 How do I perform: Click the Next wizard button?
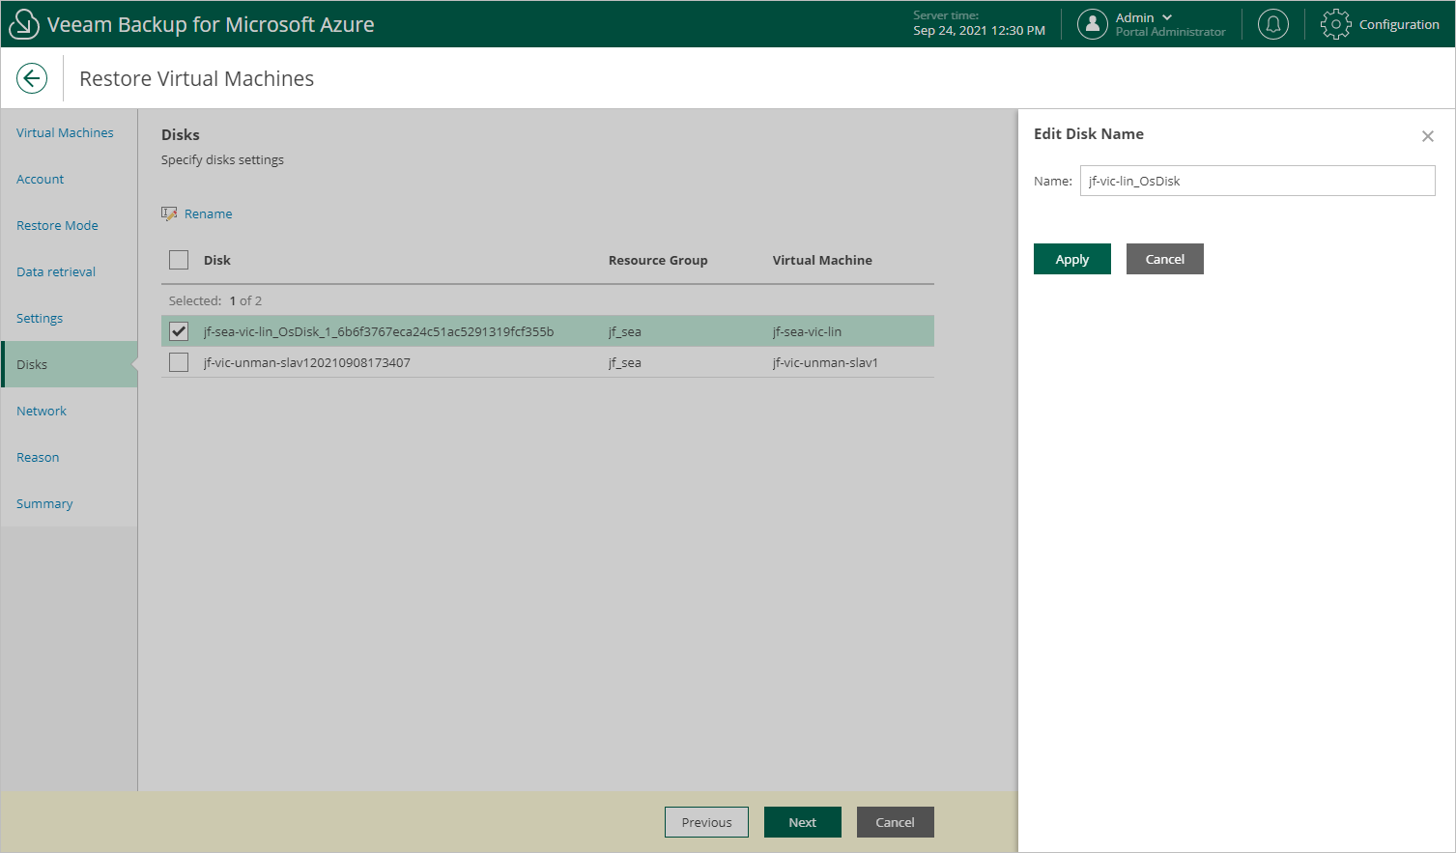click(803, 822)
